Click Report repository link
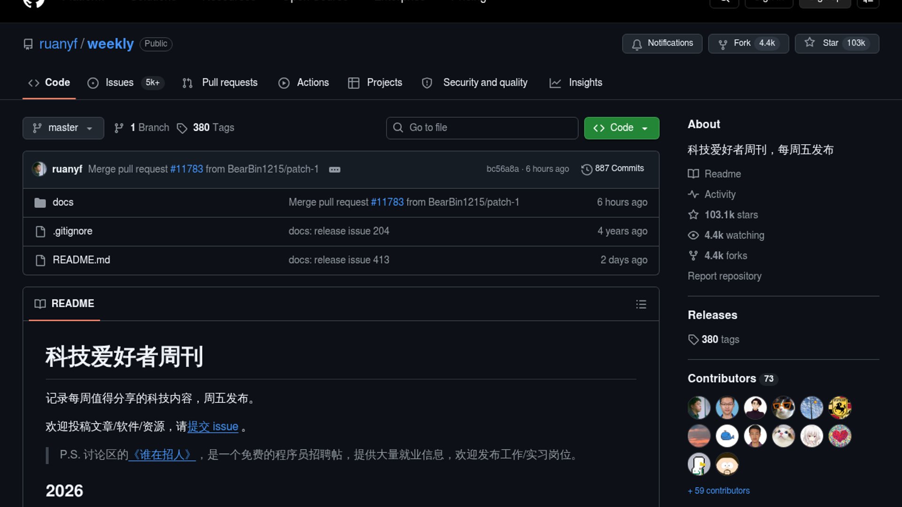902x507 pixels. tap(724, 276)
